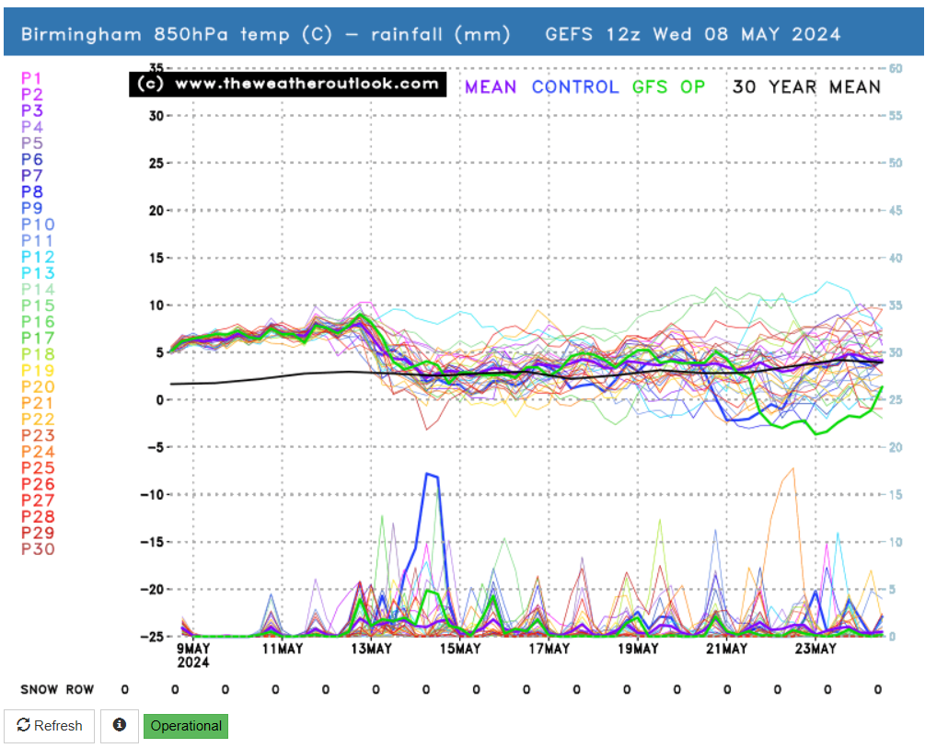Click the P25 ensemble member label
925x748 pixels.
click(38, 467)
